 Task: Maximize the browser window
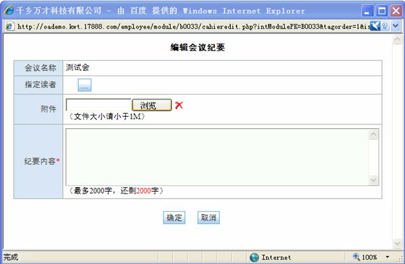point(383,11)
